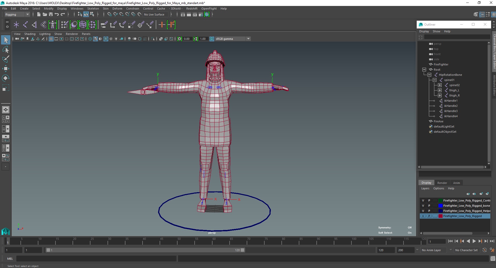The width and height of the screenshot is (496, 268).
Task: Activate the Rotate tool in the toolbox
Action: (x=5, y=78)
